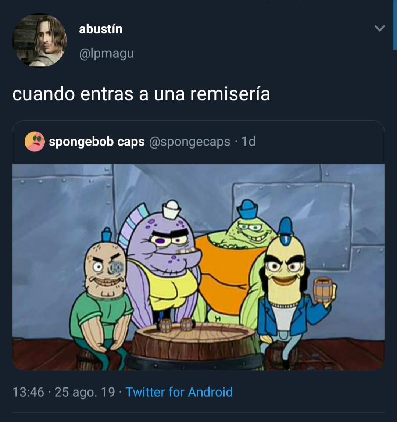Click the barrel table in image
The width and height of the screenshot is (397, 422).
[x=195, y=346]
